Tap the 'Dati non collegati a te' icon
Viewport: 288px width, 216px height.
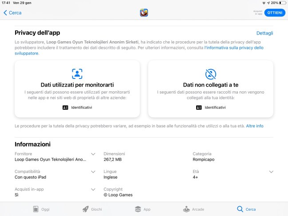[211, 74]
